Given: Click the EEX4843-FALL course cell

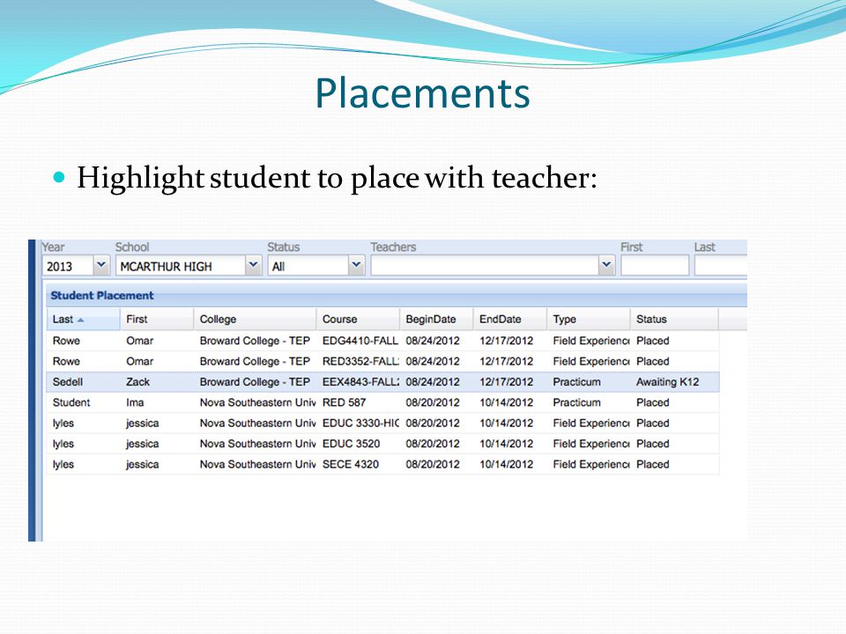Looking at the screenshot, I should (360, 381).
